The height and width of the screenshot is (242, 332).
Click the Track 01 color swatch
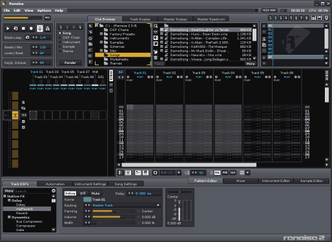click(x=87, y=199)
